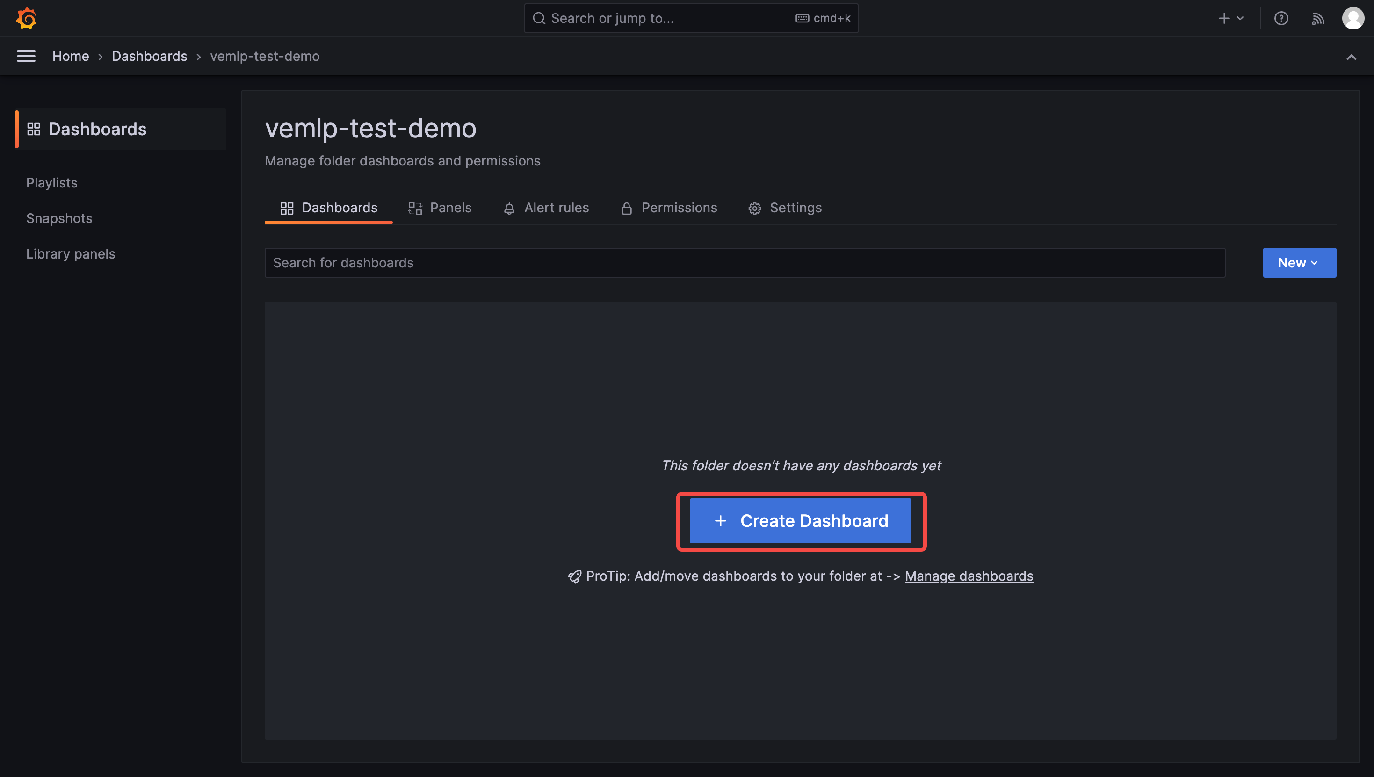Image resolution: width=1374 pixels, height=777 pixels.
Task: Expand the plus add menu in top bar
Action: (1231, 19)
